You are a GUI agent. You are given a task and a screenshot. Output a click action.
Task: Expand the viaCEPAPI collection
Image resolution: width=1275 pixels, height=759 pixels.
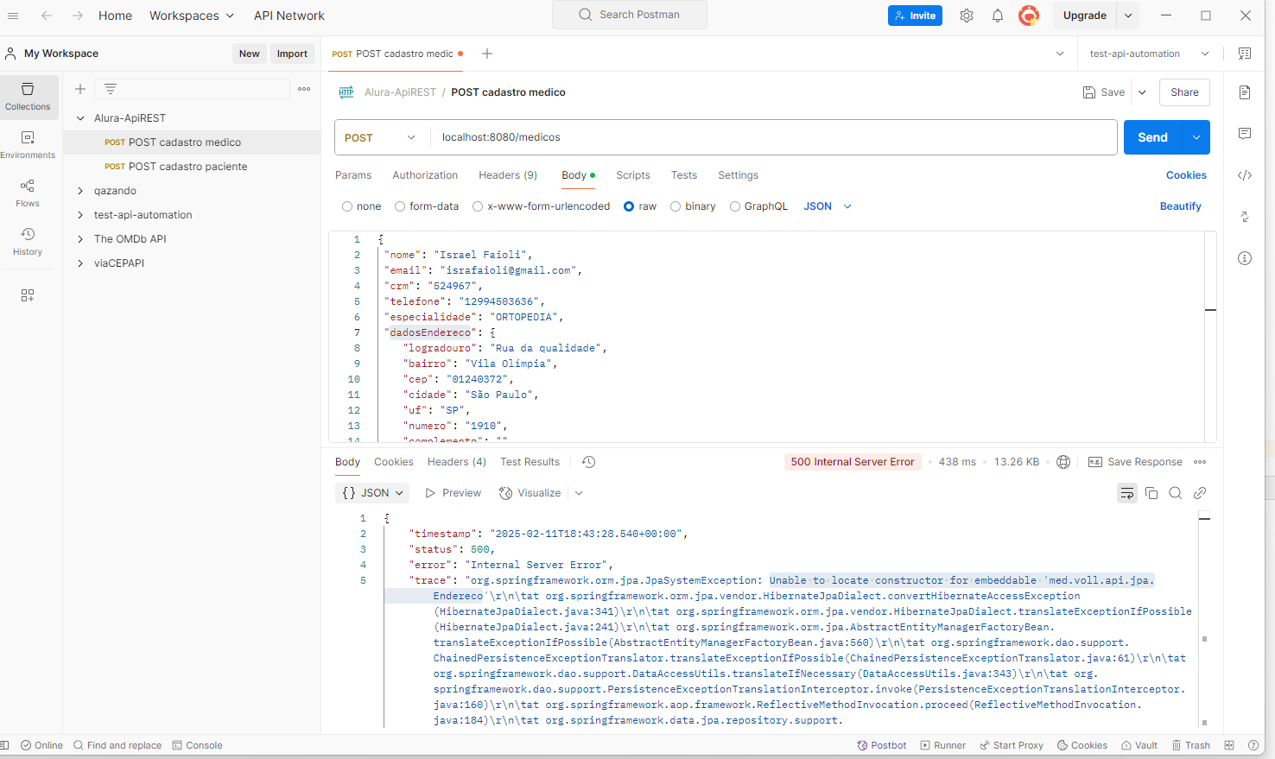(x=80, y=263)
